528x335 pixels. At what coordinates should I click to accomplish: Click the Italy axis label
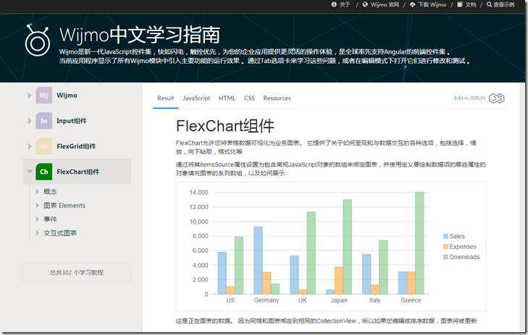374,300
